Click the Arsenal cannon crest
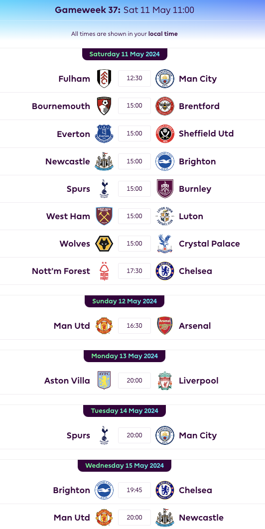 click(165, 326)
